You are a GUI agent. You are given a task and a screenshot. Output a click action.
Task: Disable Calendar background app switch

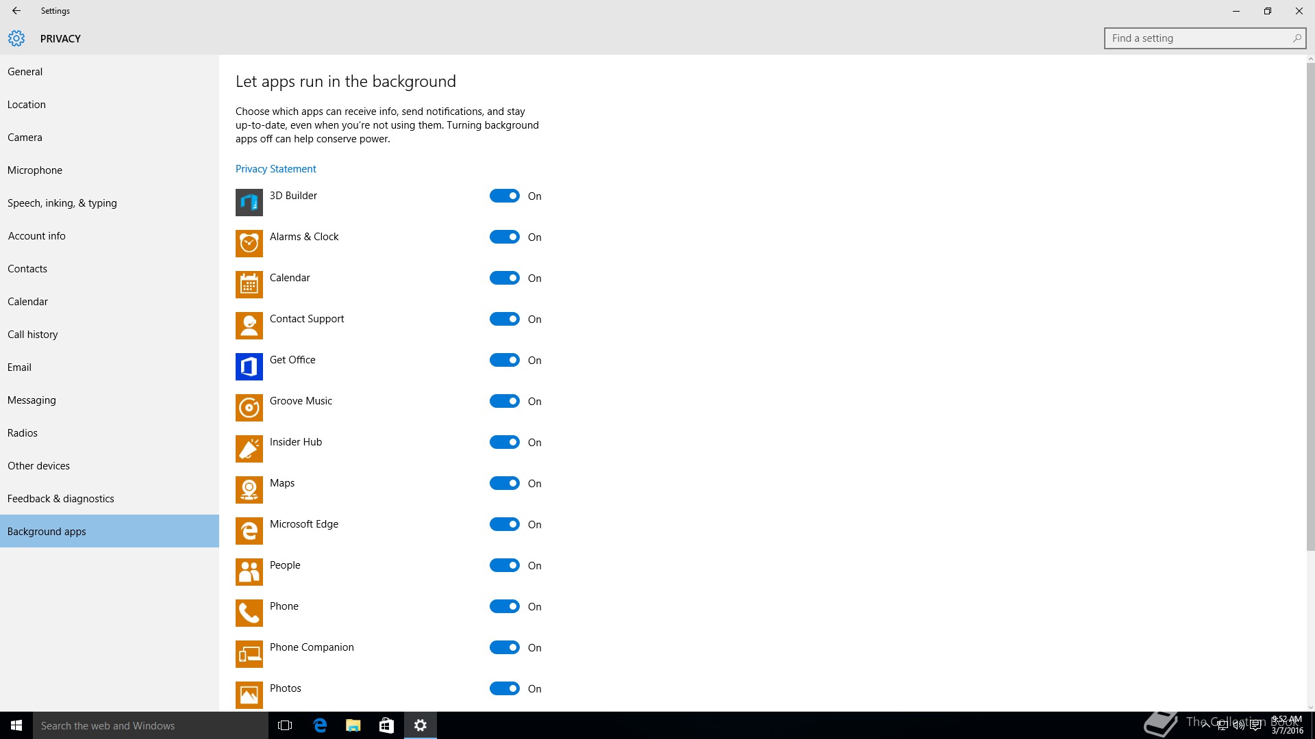click(505, 278)
